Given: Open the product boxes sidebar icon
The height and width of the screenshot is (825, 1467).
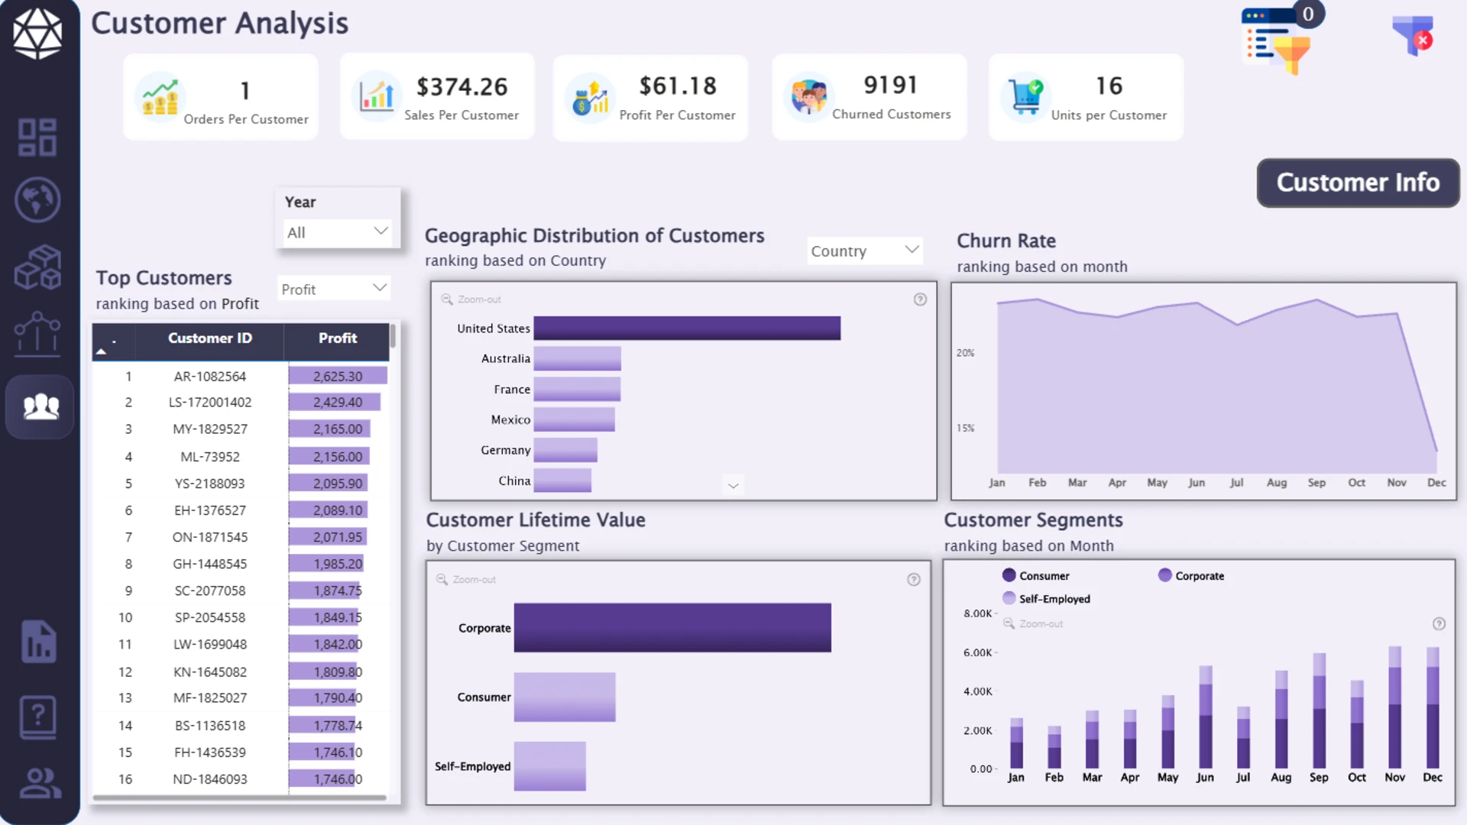Looking at the screenshot, I should (37, 267).
